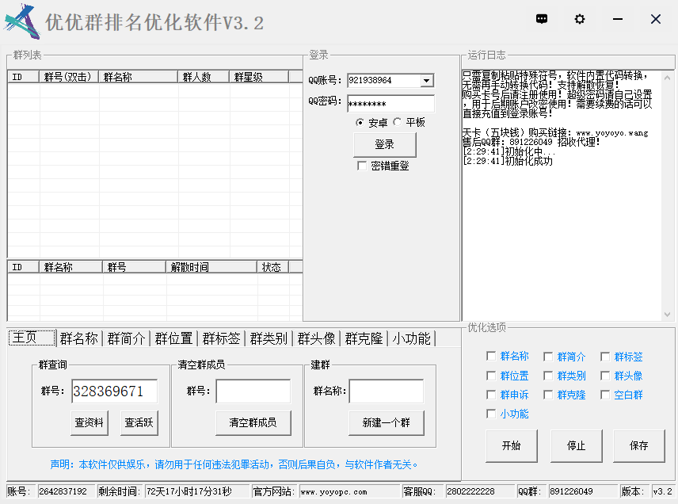Switch to the 小功能 tab
This screenshot has width=678, height=504.
pos(412,338)
